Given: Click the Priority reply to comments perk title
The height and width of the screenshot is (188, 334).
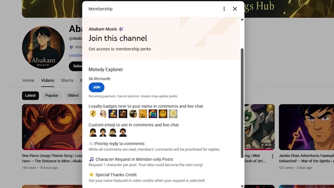Looking at the screenshot, I should coord(120,144).
